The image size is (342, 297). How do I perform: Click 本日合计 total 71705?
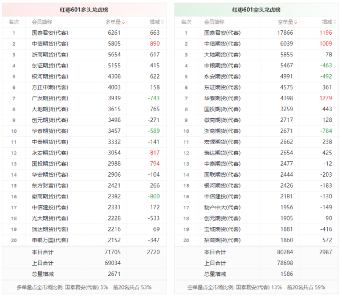pyautogui.click(x=112, y=253)
